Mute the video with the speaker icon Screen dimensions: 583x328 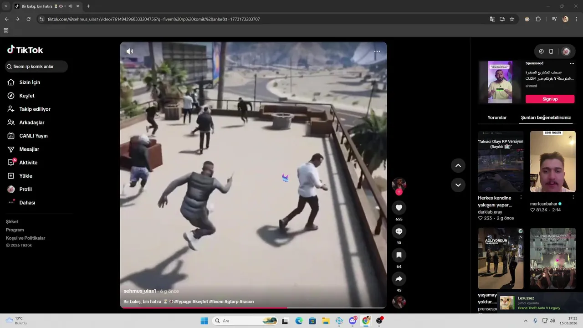pyautogui.click(x=130, y=51)
